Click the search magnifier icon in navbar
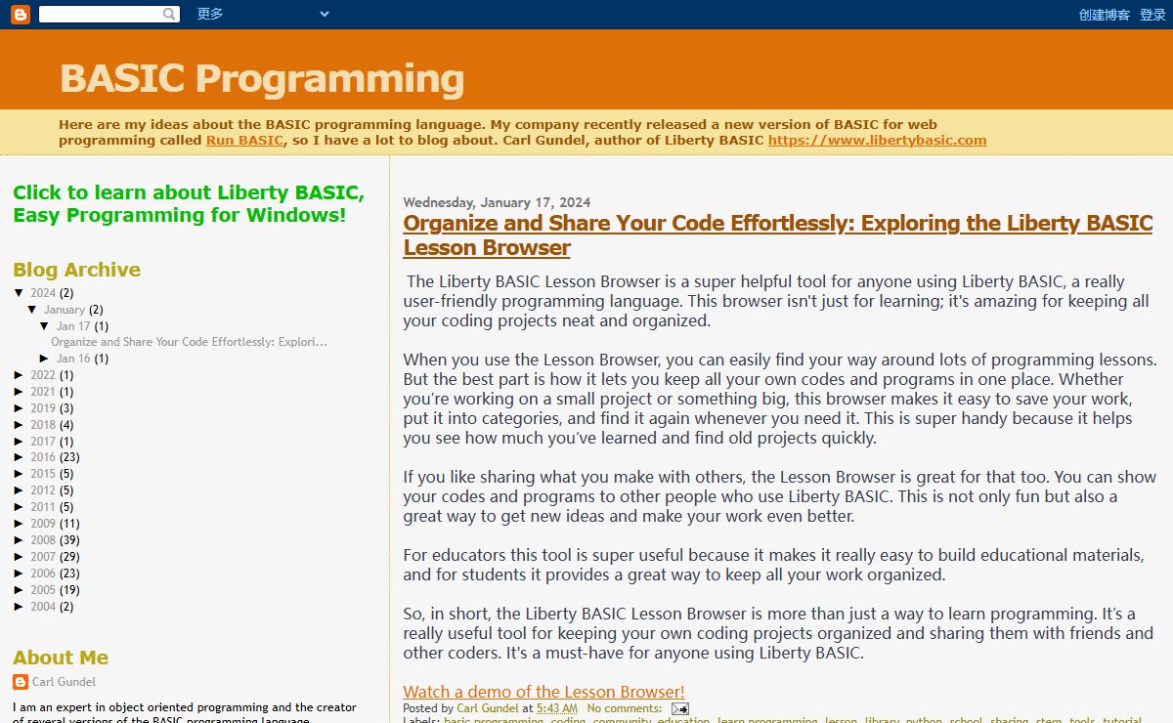1173x723 pixels. click(x=170, y=15)
